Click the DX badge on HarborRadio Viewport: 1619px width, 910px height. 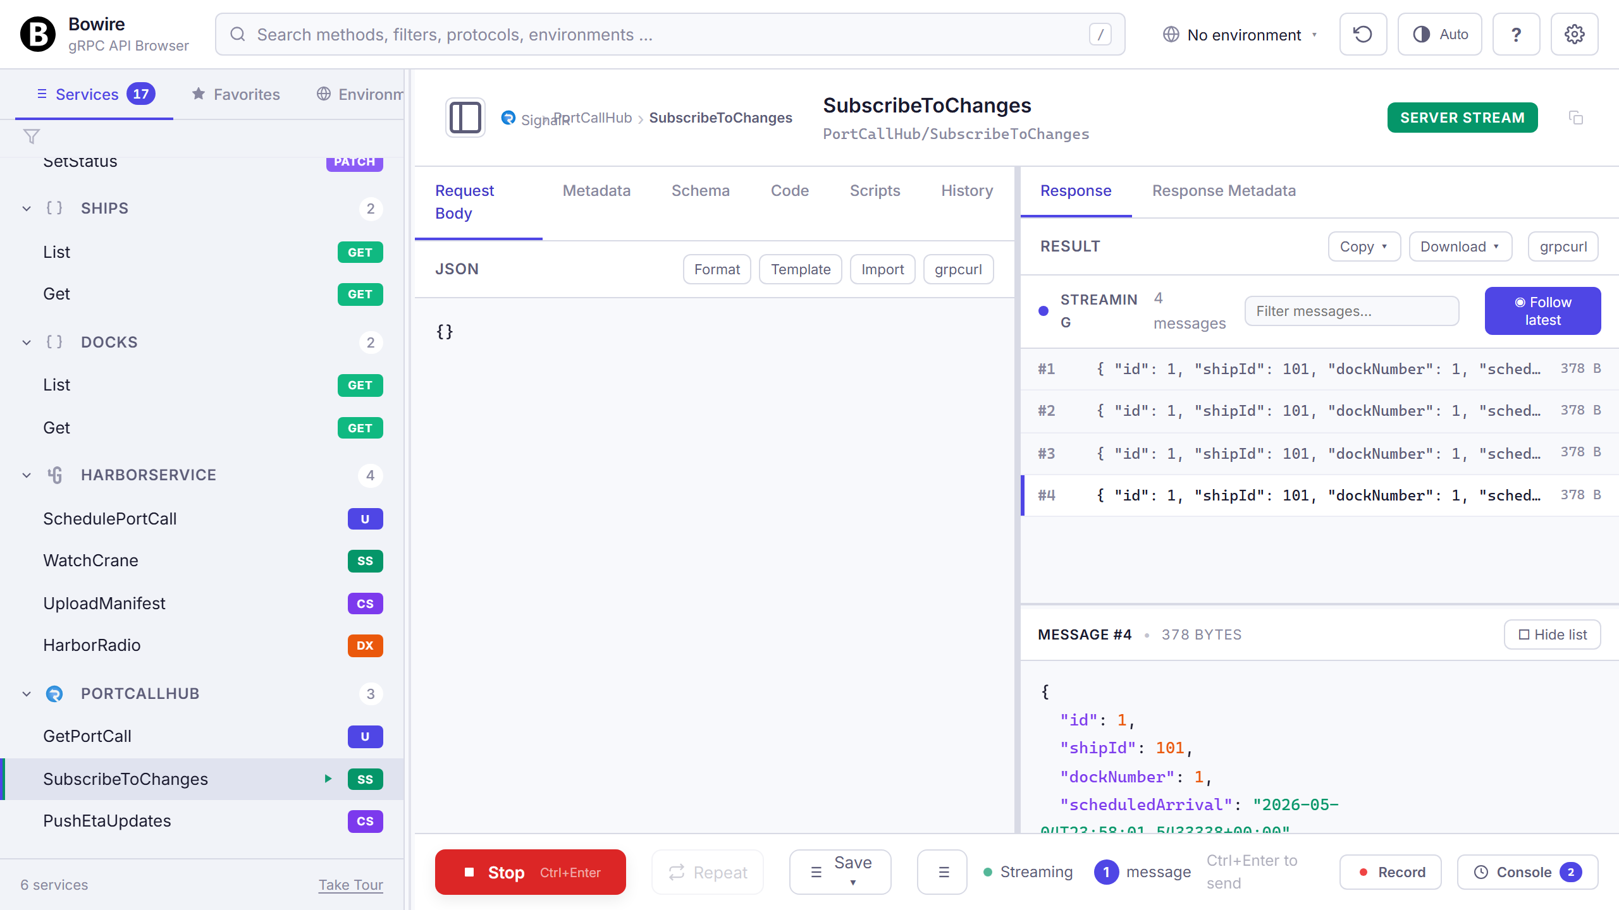pyautogui.click(x=365, y=646)
